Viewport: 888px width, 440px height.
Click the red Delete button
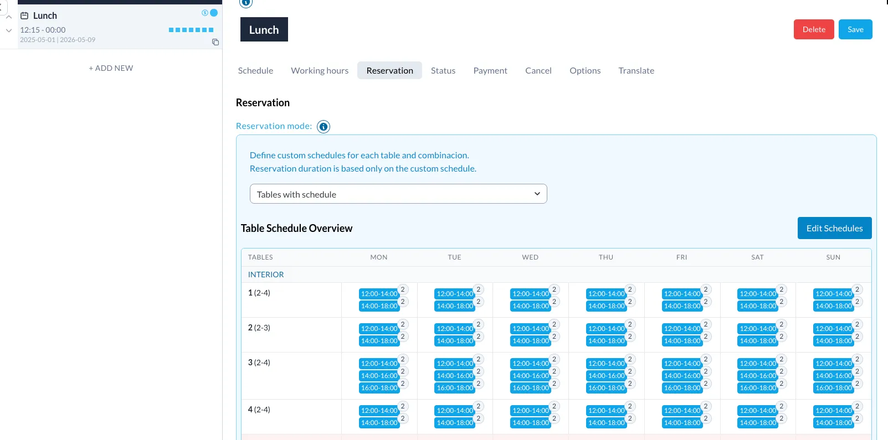tap(814, 29)
